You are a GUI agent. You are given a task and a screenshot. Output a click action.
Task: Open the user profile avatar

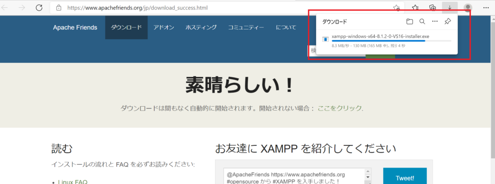coord(468,8)
